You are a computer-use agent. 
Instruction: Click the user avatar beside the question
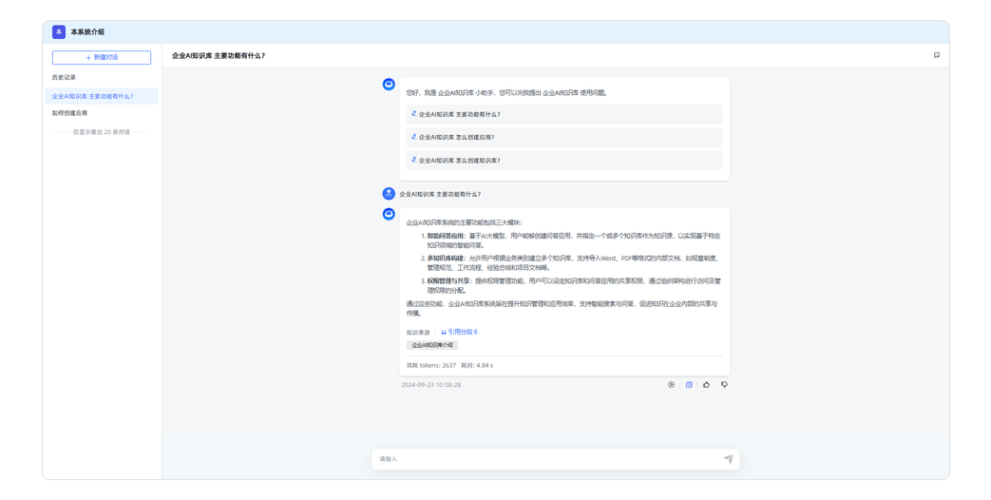388,194
